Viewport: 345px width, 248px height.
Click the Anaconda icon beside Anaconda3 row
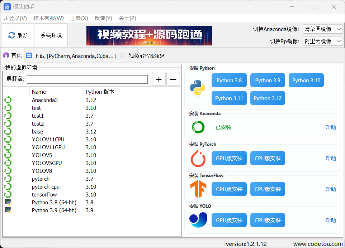tap(8, 100)
